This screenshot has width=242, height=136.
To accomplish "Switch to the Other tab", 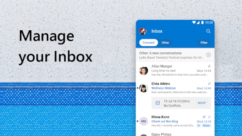I will (165, 43).
